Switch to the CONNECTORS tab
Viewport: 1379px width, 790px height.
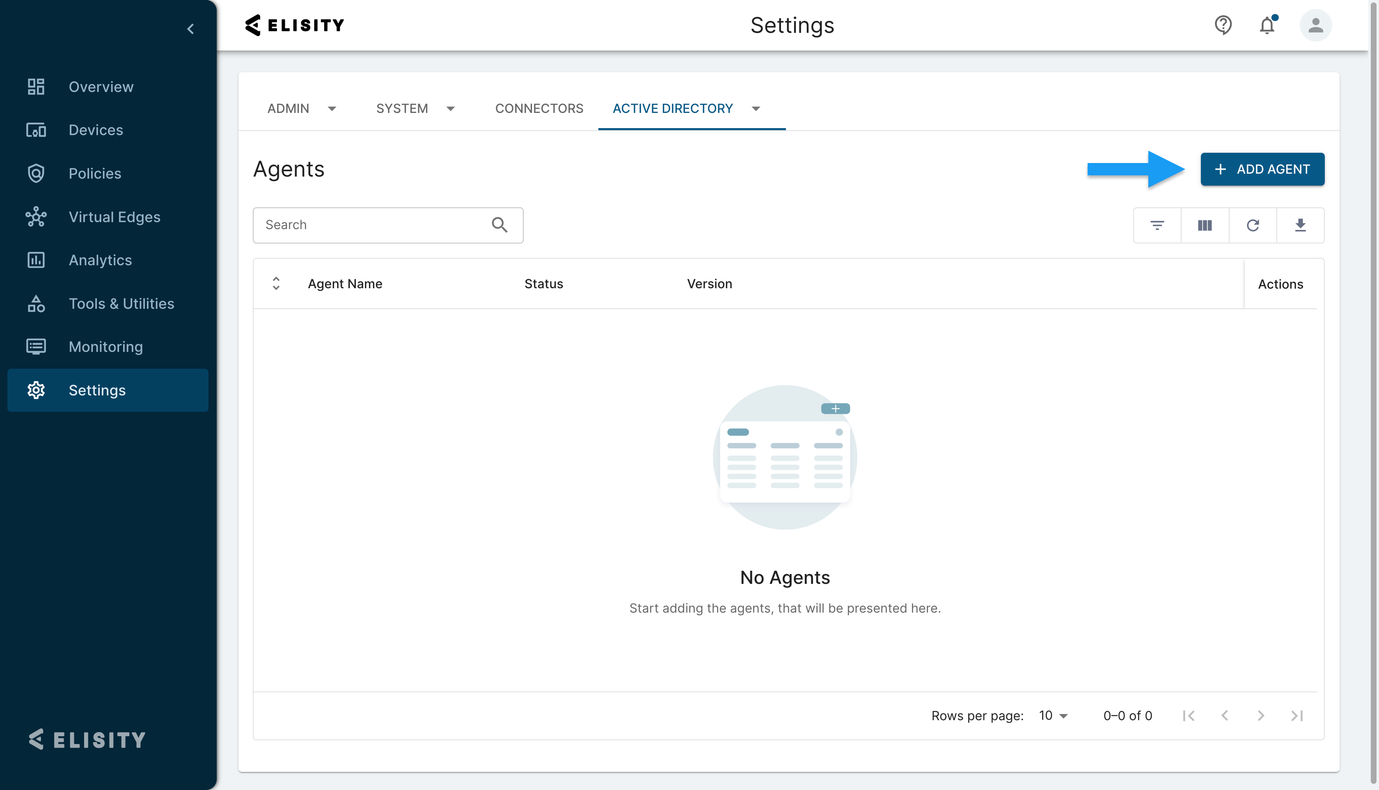click(x=539, y=108)
